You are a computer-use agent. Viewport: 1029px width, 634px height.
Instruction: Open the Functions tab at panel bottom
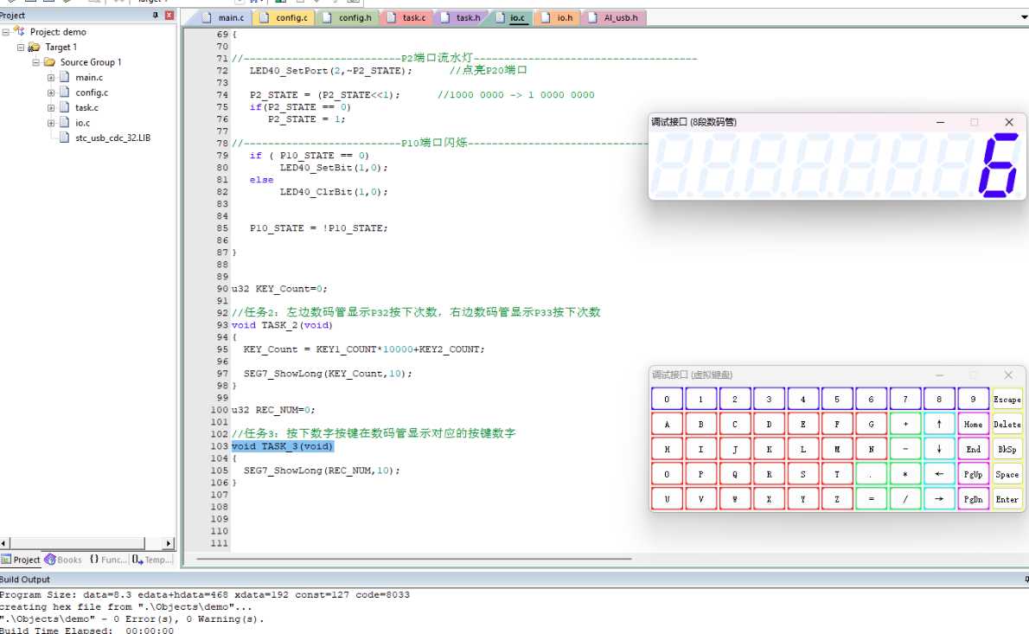pos(108,560)
